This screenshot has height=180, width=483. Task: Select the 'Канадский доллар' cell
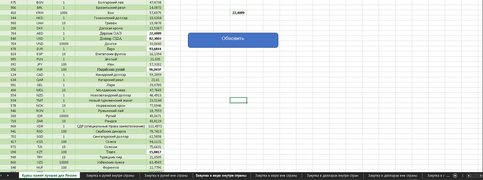coord(111,74)
